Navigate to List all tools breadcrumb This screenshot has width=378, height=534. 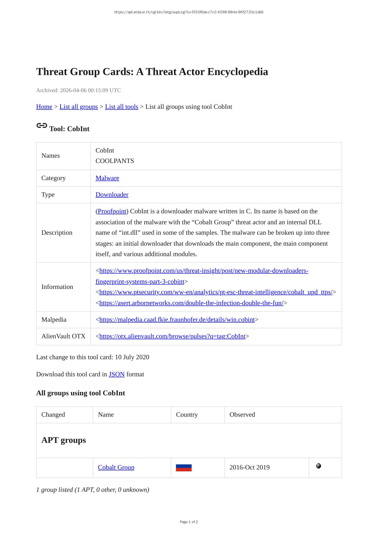click(121, 107)
